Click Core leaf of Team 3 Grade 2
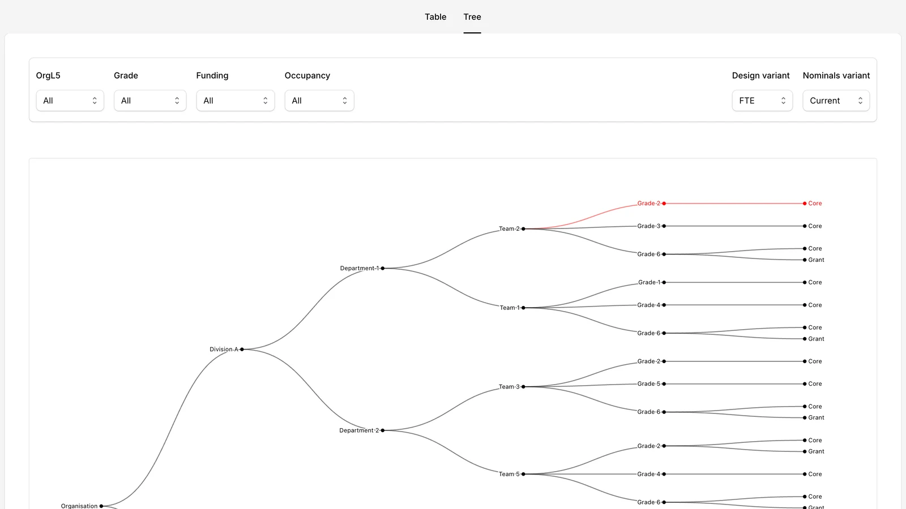The height and width of the screenshot is (509, 906). [805, 361]
